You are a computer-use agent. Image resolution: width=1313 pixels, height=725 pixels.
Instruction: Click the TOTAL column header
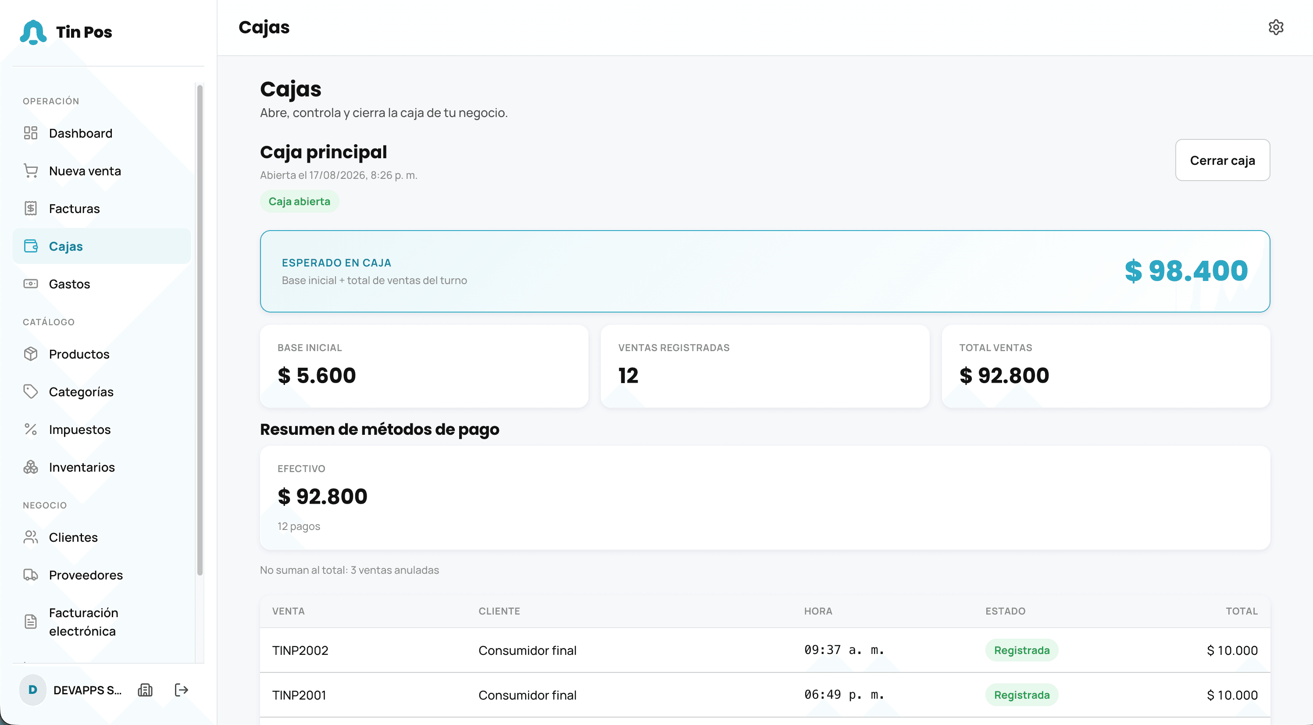(1242, 611)
